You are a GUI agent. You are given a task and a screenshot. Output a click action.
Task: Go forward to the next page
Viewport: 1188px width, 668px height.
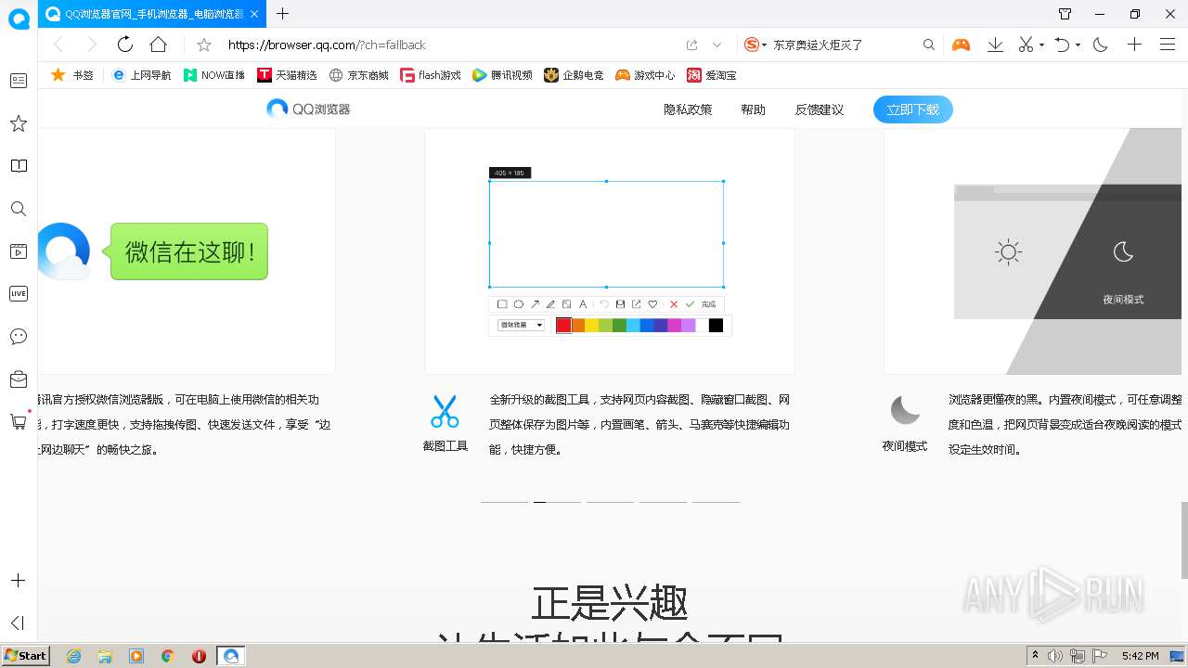91,45
